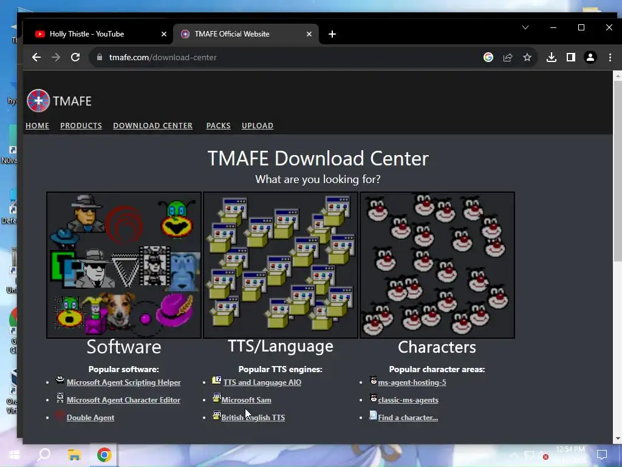Viewport: 622px width, 467px height.
Task: Click the Microsoft Sam package icon
Action: (x=217, y=398)
